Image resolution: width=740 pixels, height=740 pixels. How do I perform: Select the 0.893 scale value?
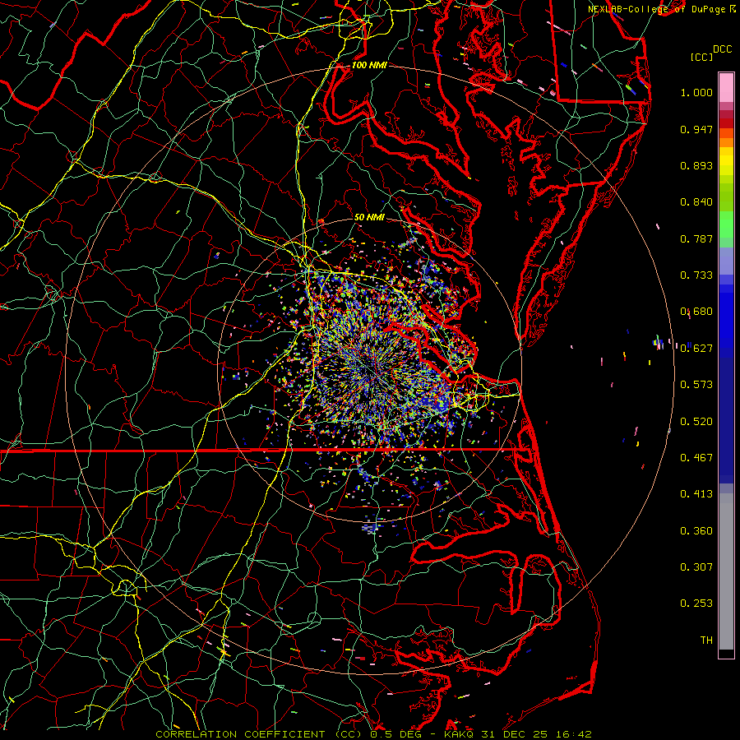coord(696,165)
